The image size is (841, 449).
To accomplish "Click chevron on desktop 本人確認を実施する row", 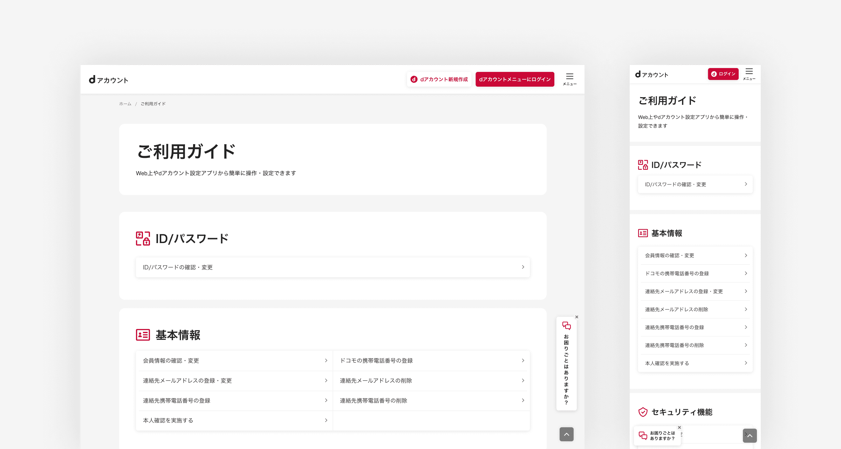I will [326, 420].
